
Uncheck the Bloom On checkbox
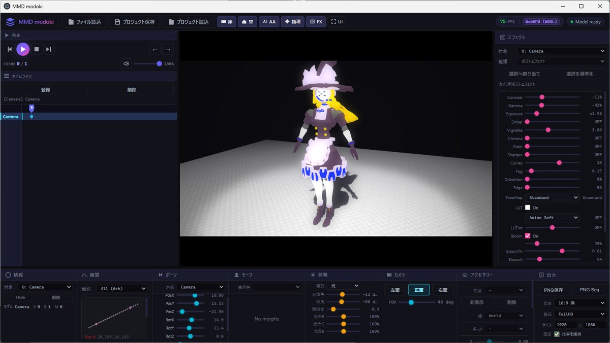click(528, 236)
